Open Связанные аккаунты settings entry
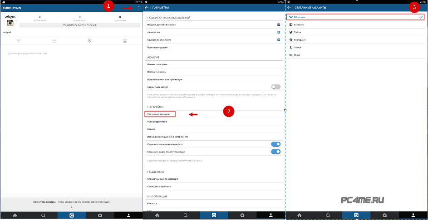The height and width of the screenshot is (220, 428). 159,114
